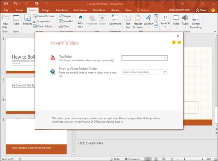This screenshot has height=161, width=218.
Task: Toggle the Comments pane in the status bar
Action: [x=132, y=159]
